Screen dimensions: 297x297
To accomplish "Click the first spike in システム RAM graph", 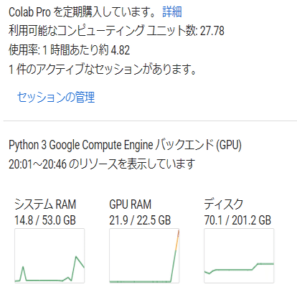I will pos(23,273).
